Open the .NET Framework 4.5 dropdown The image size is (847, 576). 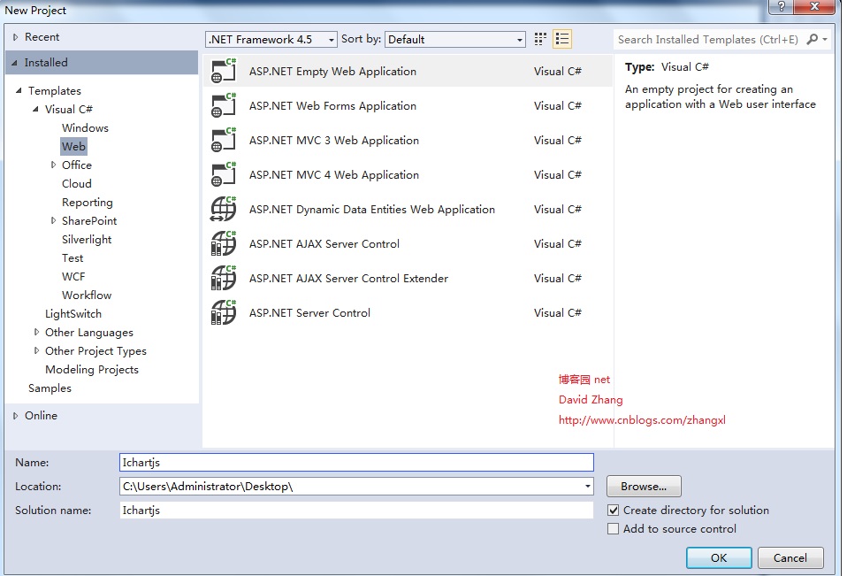[x=271, y=40]
